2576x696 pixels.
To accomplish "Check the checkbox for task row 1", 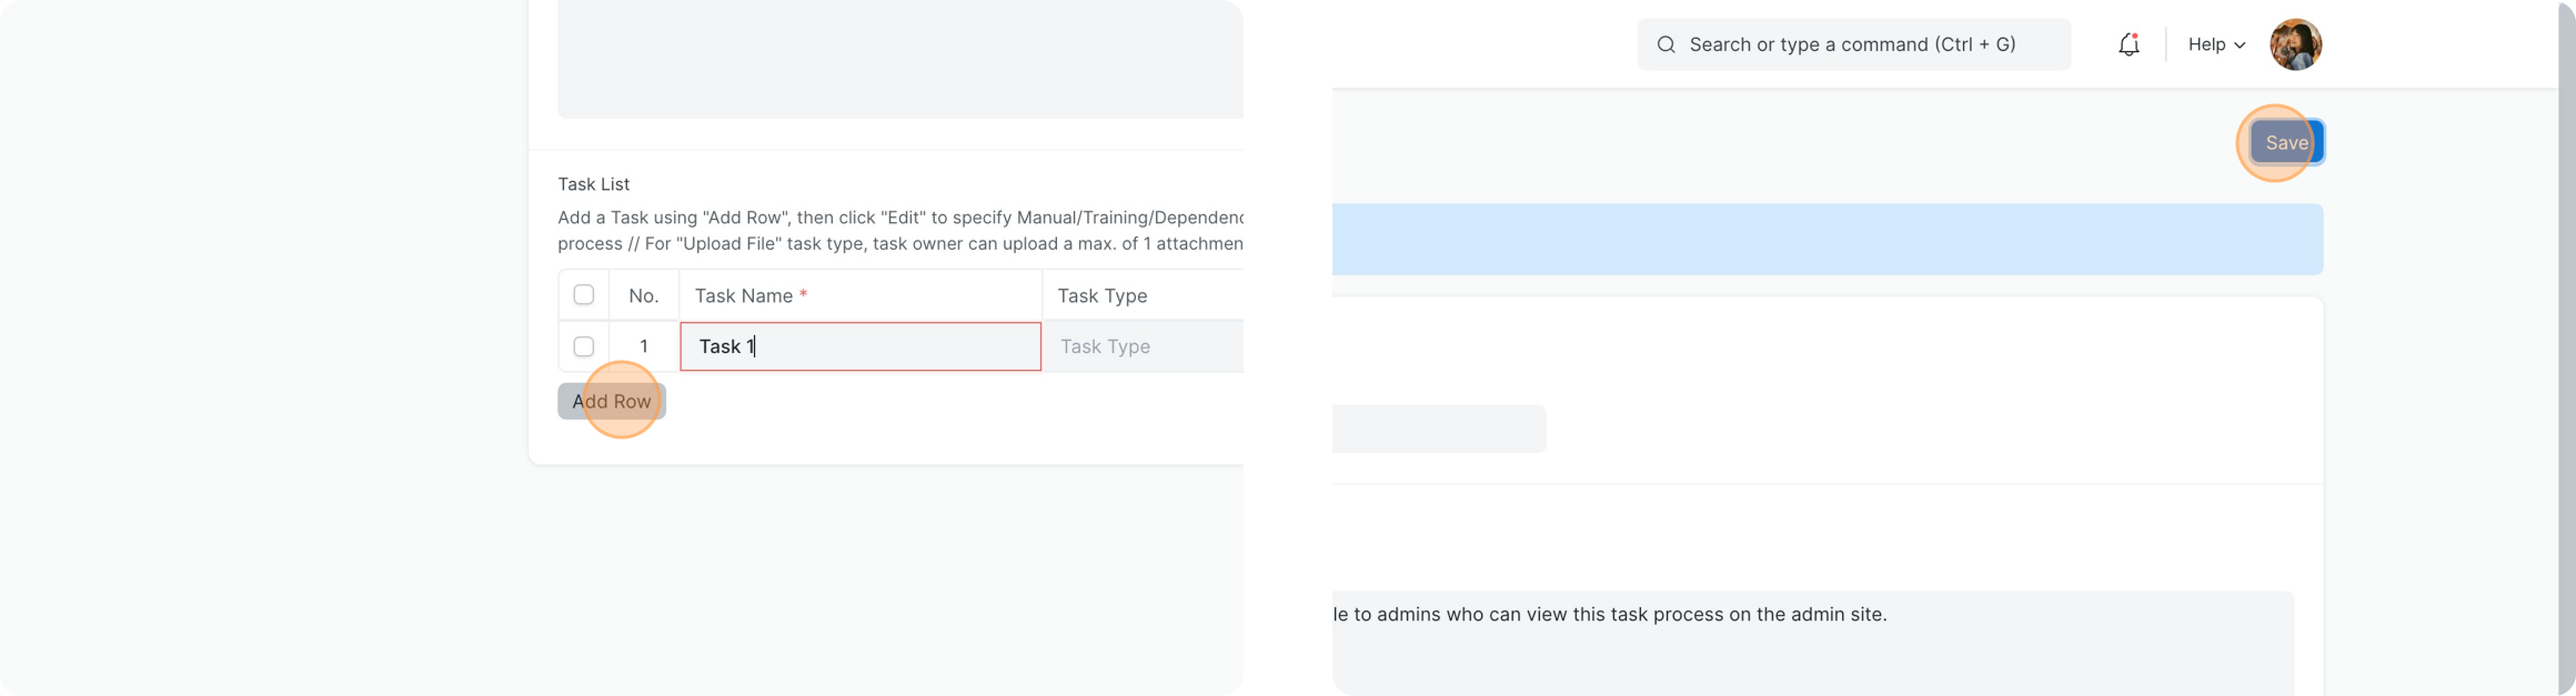I will pyautogui.click(x=584, y=346).
